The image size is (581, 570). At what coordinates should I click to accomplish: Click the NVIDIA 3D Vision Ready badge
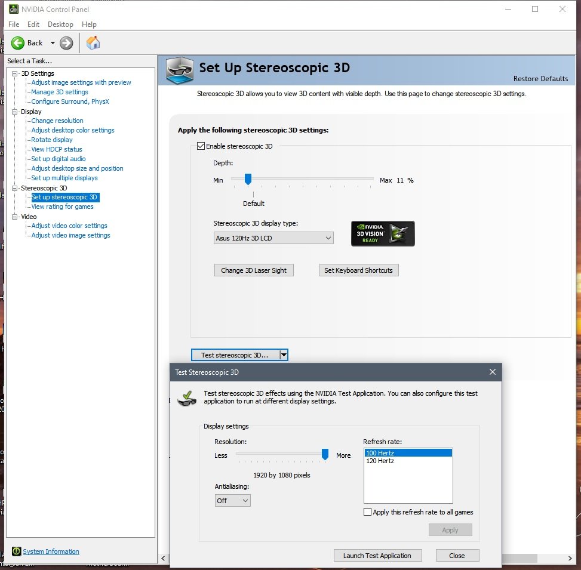pos(383,234)
